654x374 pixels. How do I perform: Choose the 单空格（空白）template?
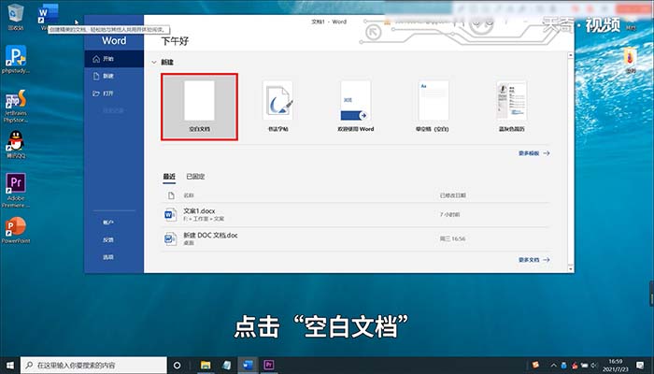(x=433, y=107)
